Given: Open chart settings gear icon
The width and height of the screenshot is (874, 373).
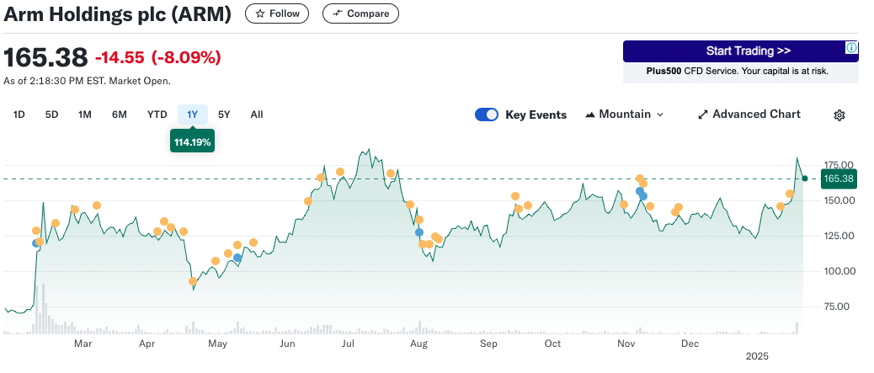Looking at the screenshot, I should click(839, 115).
